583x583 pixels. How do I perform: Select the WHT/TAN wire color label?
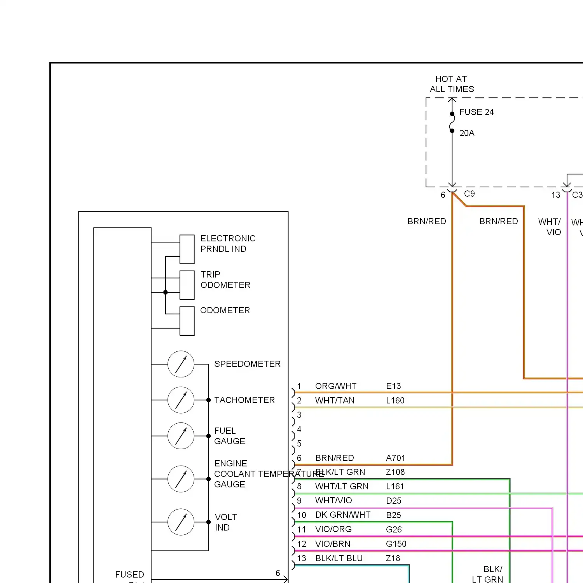point(335,400)
